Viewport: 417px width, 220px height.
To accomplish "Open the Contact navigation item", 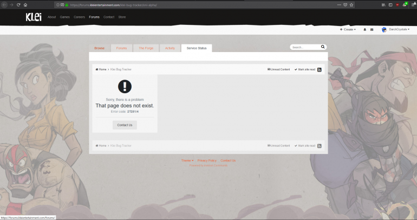I will 109,17.
